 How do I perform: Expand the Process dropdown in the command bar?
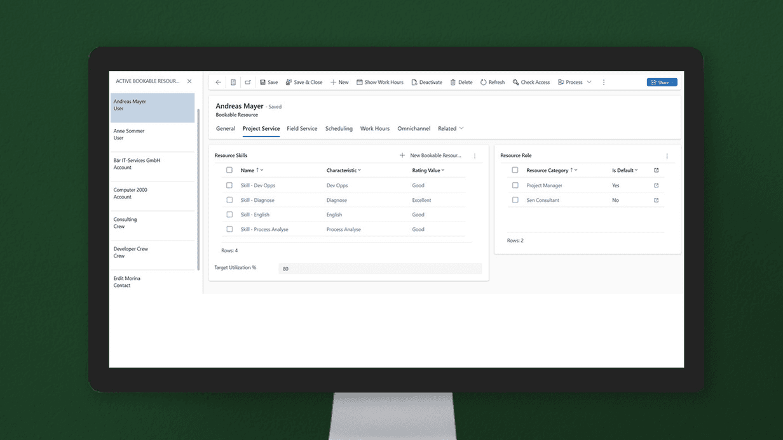(589, 83)
